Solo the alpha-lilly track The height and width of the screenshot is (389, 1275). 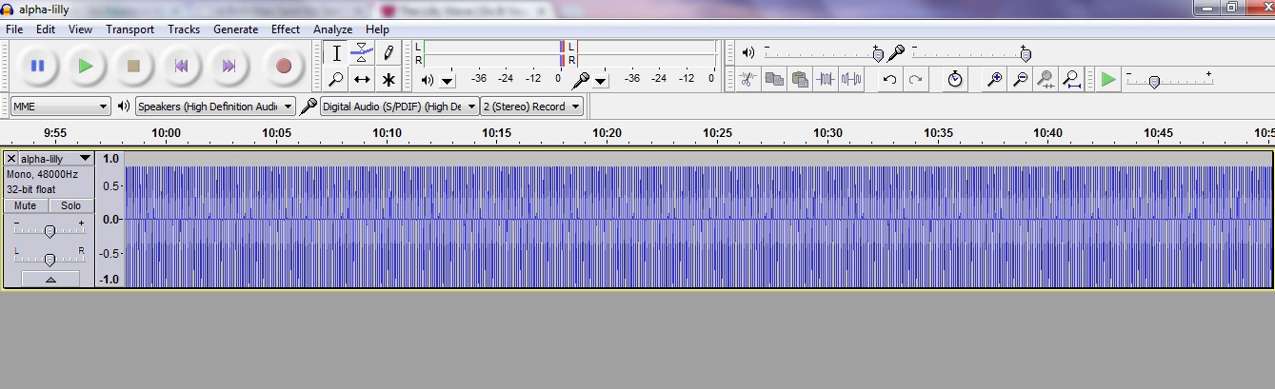(71, 205)
